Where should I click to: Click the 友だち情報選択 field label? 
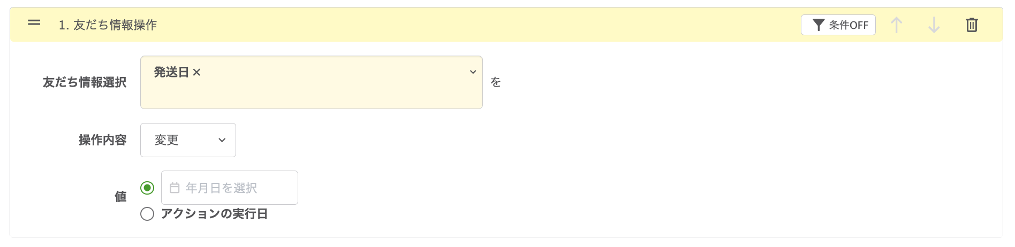pos(85,82)
